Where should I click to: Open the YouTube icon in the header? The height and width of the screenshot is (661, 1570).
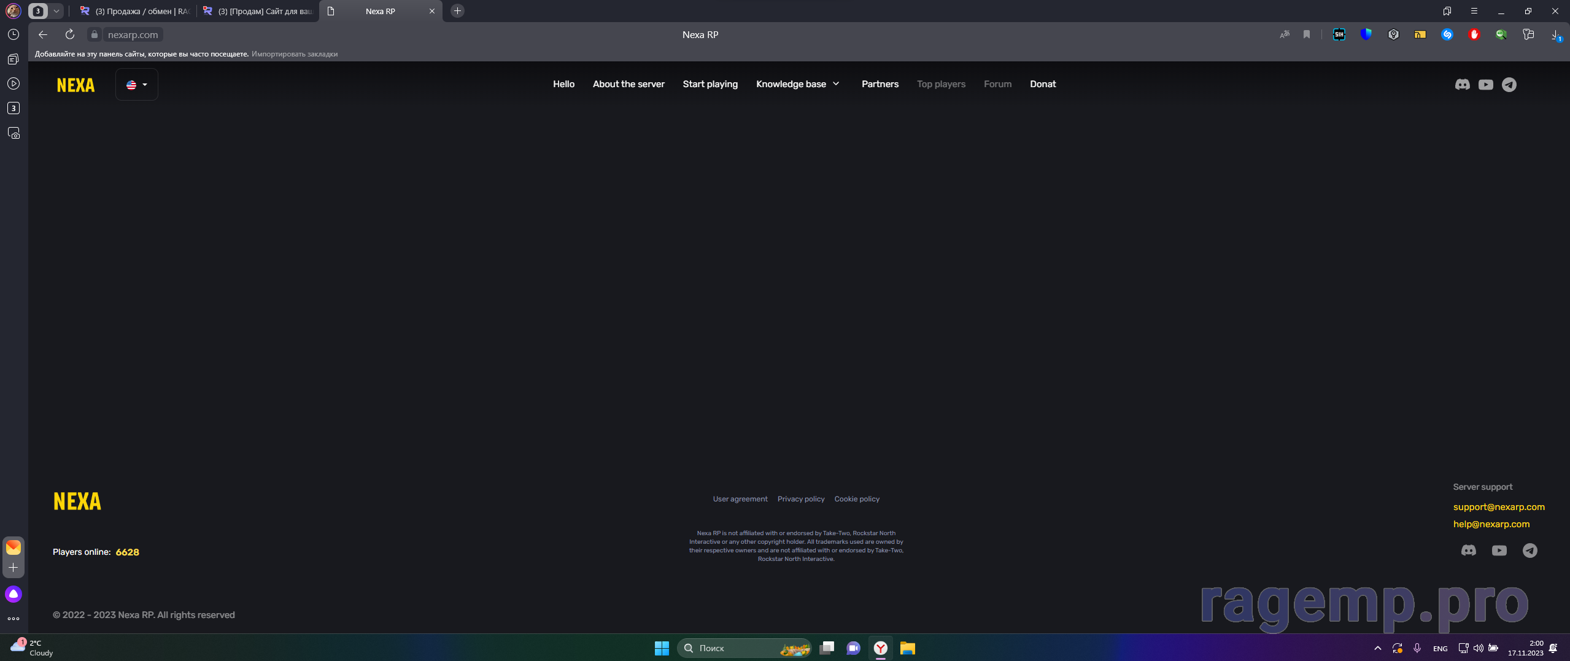[x=1485, y=85]
